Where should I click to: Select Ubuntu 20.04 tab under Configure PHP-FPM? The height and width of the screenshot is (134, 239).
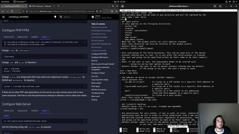click(x=22, y=37)
